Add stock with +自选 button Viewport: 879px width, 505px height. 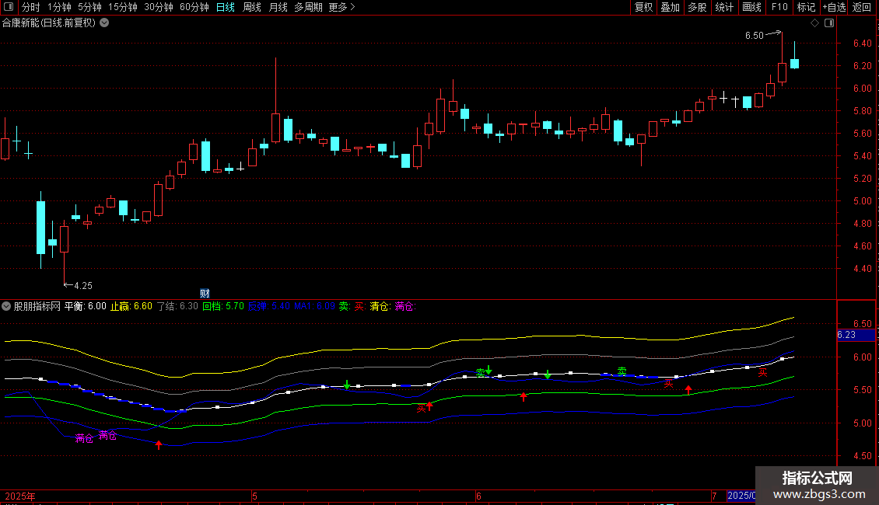[834, 7]
